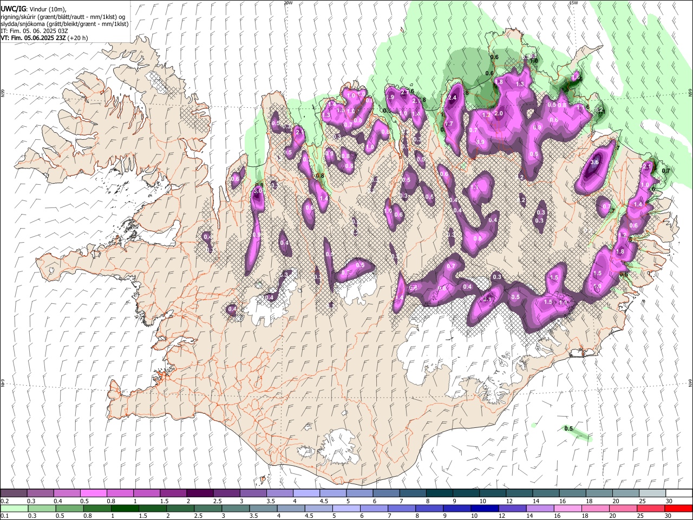
Task: Pick the darkest purple swatch labeled 2
Action: tap(200, 493)
